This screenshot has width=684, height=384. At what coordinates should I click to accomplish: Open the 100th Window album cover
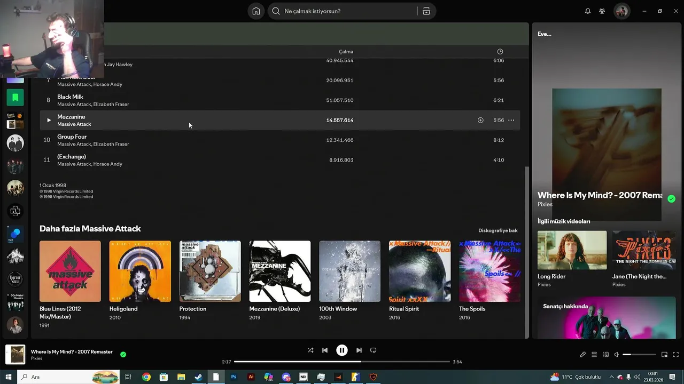point(350,271)
